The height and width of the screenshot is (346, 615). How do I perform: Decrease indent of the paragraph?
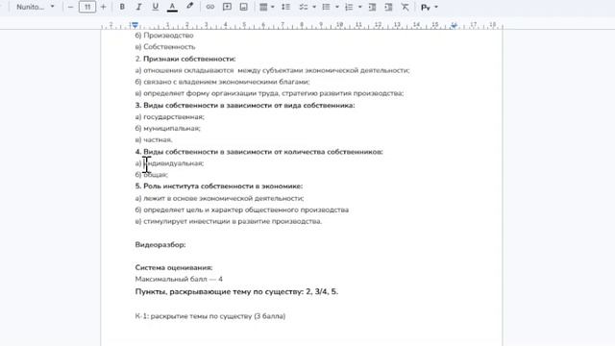(372, 7)
